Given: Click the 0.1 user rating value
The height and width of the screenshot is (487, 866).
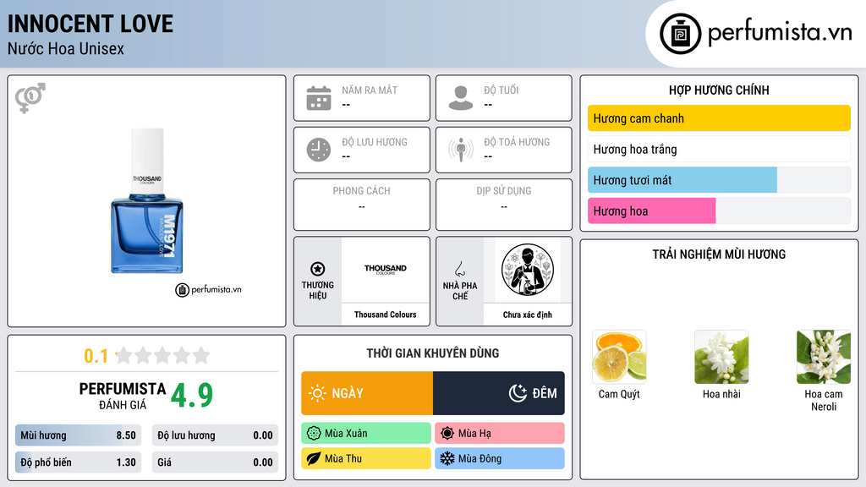Looking at the screenshot, I should (96, 356).
